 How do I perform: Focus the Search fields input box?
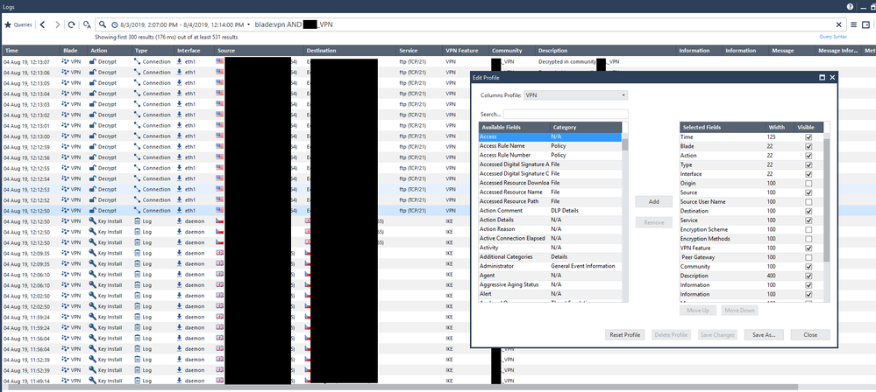[566, 115]
